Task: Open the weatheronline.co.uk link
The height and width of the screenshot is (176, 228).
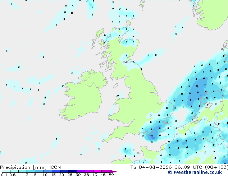Action: click(195, 172)
